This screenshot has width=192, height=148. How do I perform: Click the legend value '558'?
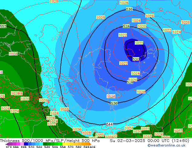(63, 147)
